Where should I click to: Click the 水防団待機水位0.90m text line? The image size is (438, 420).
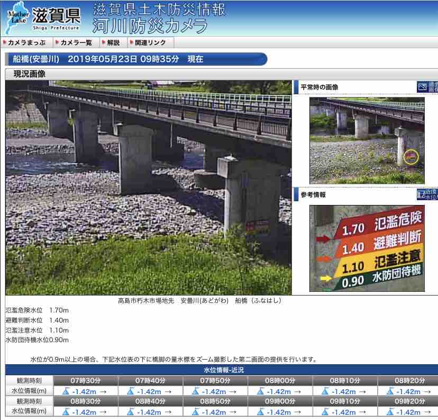(37, 340)
